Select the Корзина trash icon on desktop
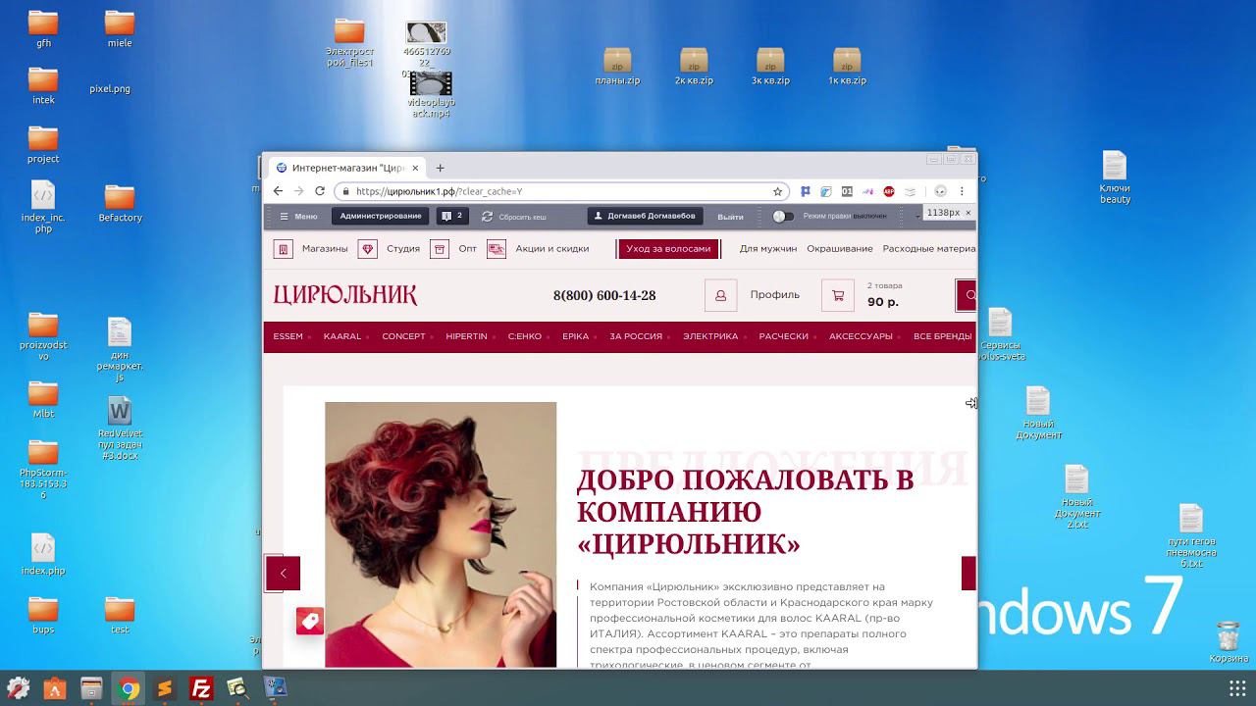 (x=1228, y=642)
